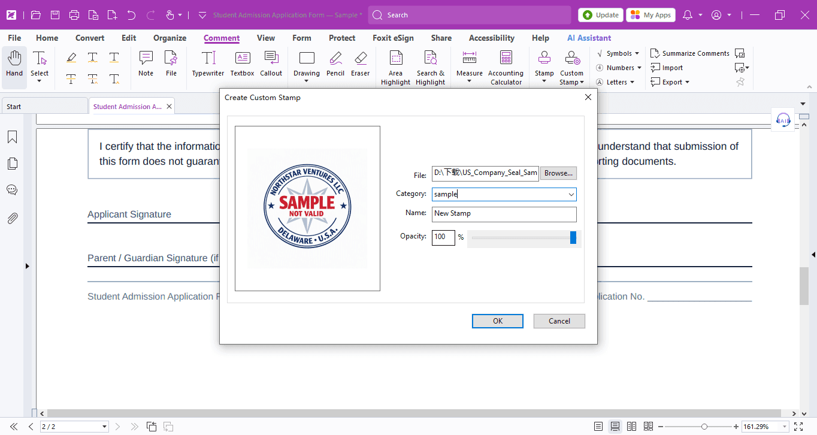The image size is (817, 435).
Task: Choose the Strikeout text tool
Action: (71, 78)
